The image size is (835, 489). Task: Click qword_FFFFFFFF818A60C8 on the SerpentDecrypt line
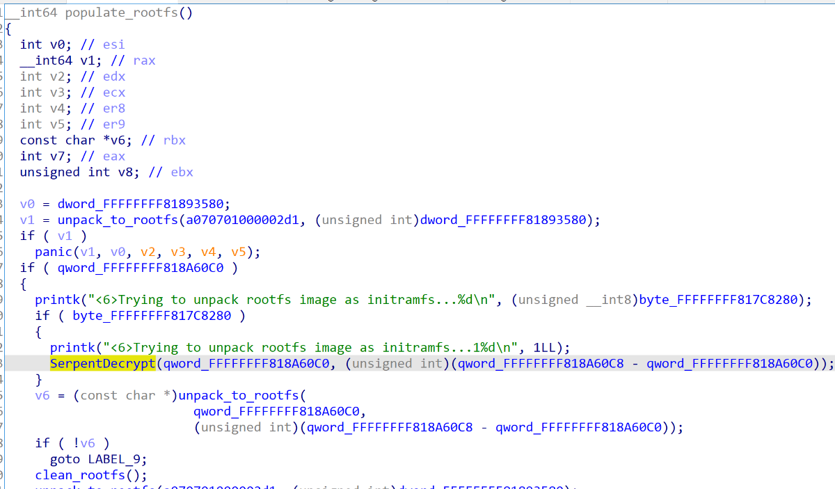(x=541, y=364)
